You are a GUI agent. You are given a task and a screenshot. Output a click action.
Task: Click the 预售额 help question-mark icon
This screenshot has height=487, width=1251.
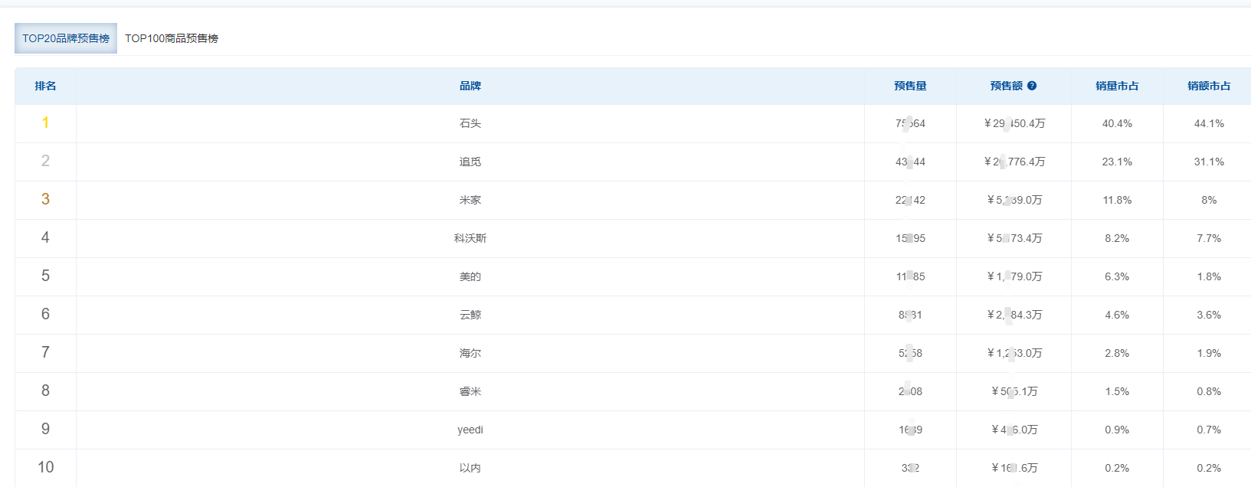click(1032, 86)
